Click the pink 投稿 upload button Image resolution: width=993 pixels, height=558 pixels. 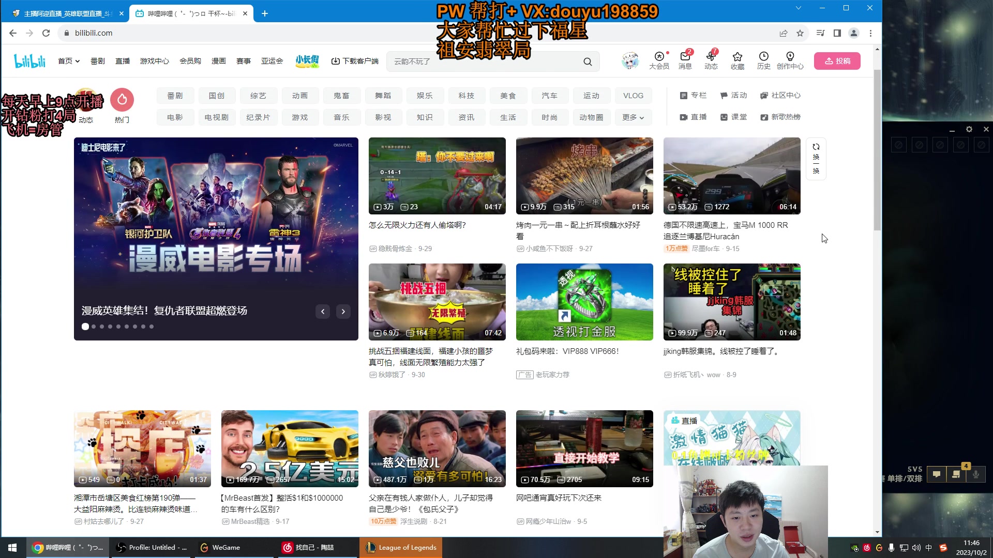point(837,60)
